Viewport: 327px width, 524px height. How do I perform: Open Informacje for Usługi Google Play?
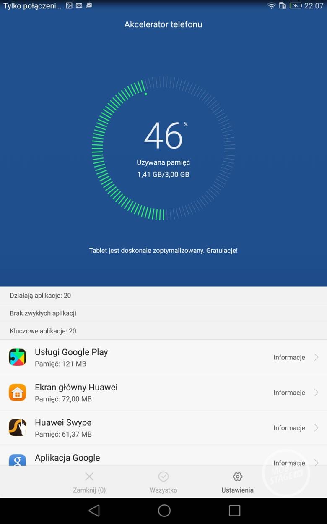click(x=289, y=357)
